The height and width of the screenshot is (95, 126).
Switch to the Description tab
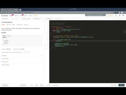click(x=5, y=19)
